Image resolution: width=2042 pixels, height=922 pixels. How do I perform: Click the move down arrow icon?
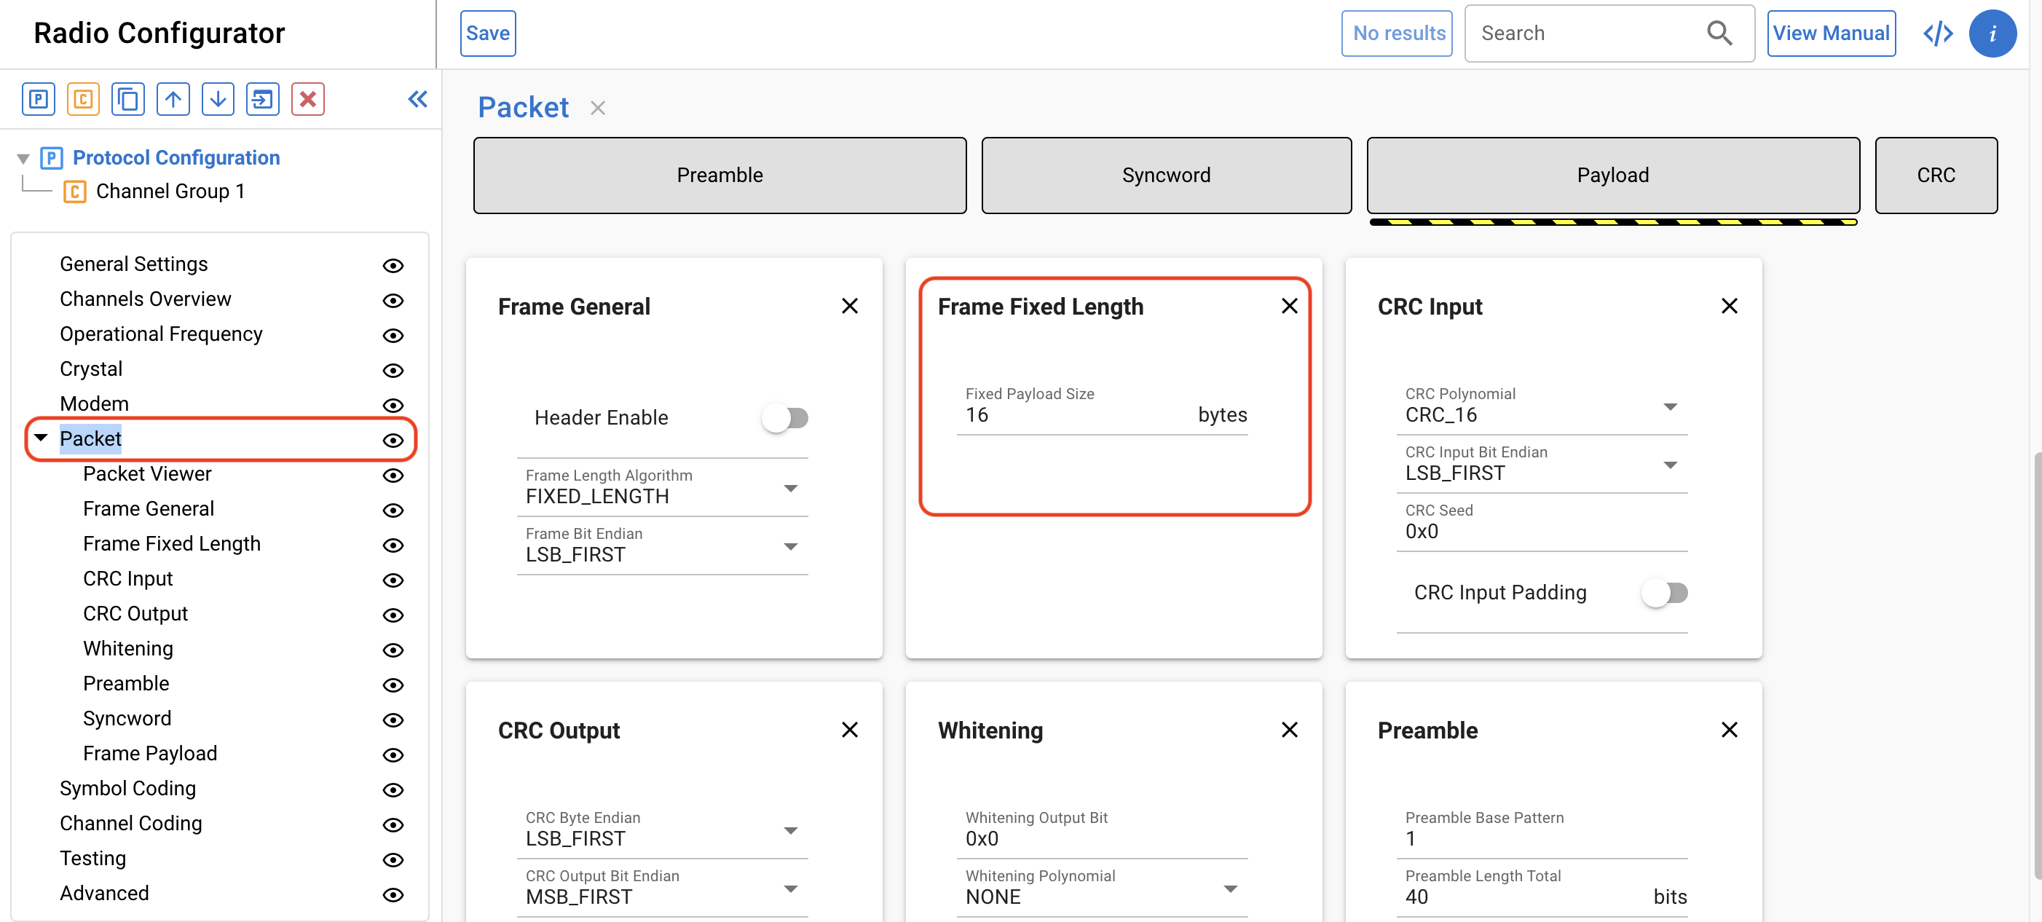(218, 99)
